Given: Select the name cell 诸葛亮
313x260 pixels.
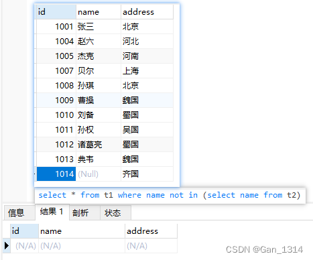Looking at the screenshot, I should pyautogui.click(x=99, y=145).
